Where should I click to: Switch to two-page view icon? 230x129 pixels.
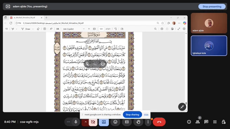pos(122,29)
